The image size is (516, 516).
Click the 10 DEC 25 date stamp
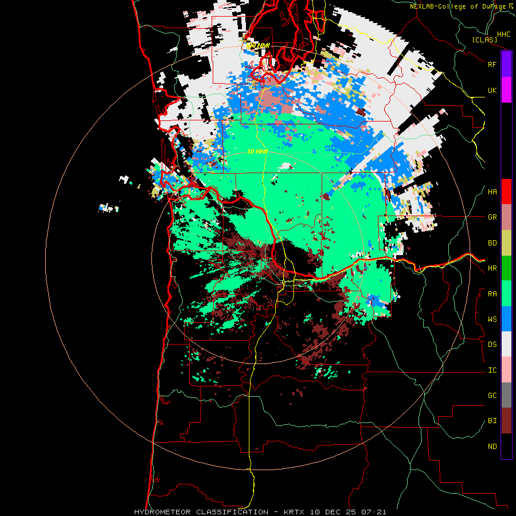333,512
